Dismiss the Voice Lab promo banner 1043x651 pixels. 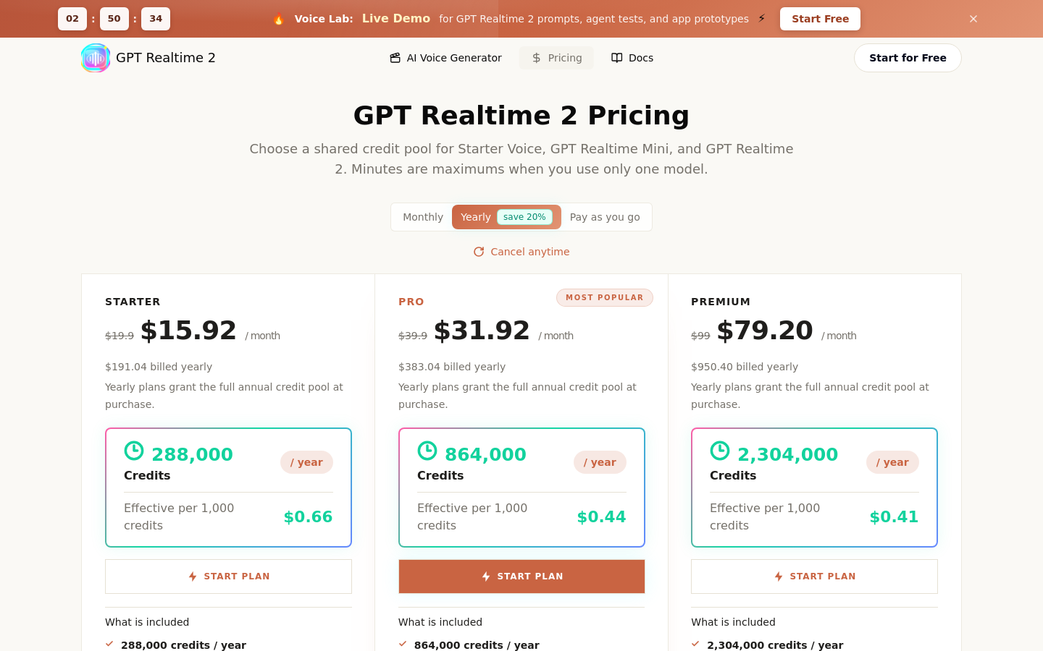[x=973, y=19]
